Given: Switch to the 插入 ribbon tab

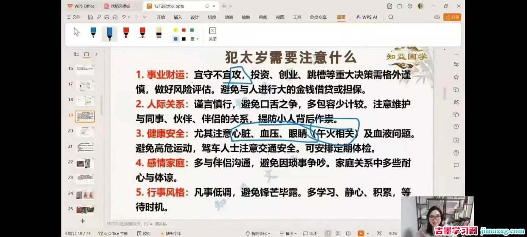Looking at the screenshot, I should pyautogui.click(x=177, y=17).
